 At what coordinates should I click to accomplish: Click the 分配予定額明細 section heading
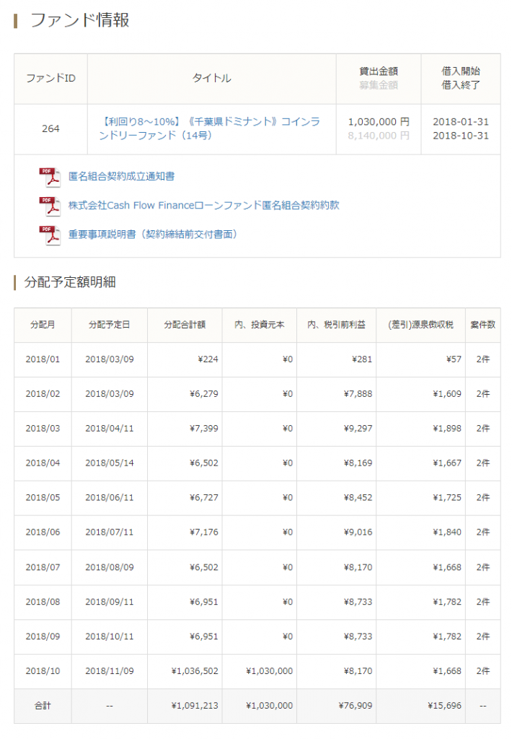69,282
